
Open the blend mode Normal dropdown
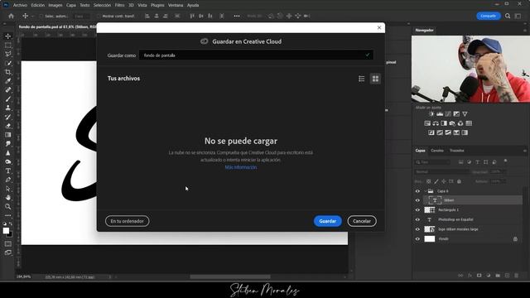pyautogui.click(x=441, y=171)
